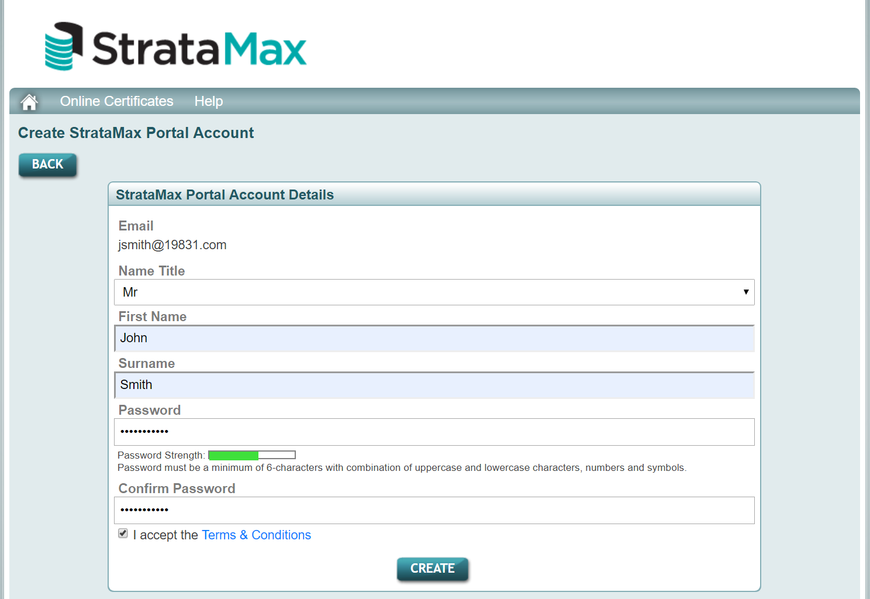The width and height of the screenshot is (870, 599).
Task: Click the Confirm Password label
Action: (177, 488)
